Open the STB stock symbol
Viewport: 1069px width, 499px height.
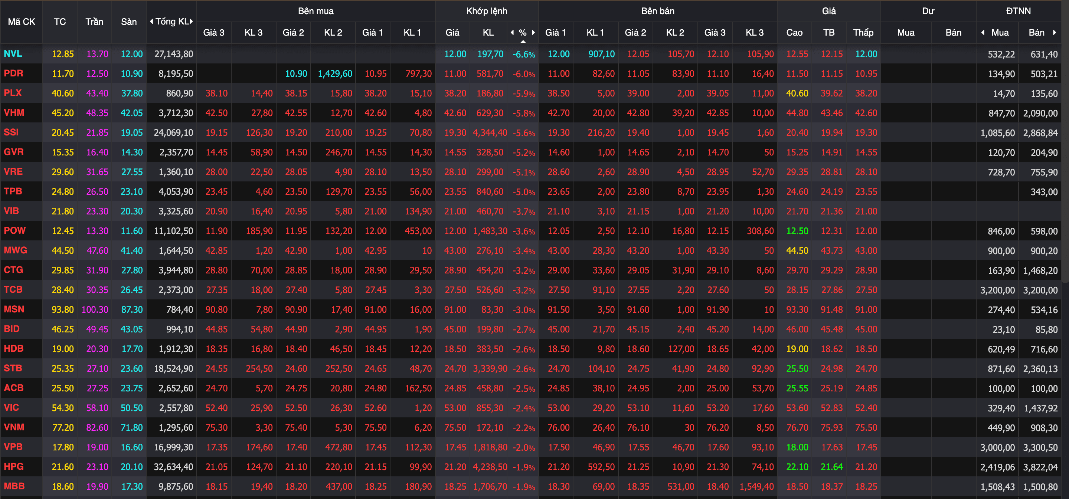[13, 368]
